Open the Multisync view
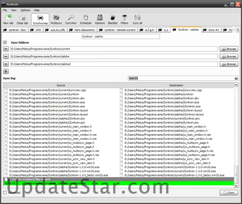The height and width of the screenshot is (204, 242). [56, 20]
